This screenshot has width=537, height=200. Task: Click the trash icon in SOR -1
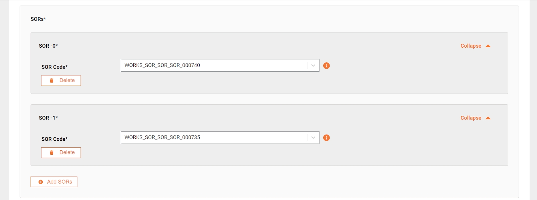click(x=52, y=153)
